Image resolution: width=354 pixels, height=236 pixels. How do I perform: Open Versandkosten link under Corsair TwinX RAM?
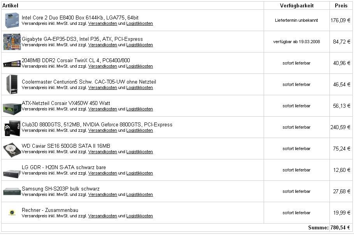102,66
